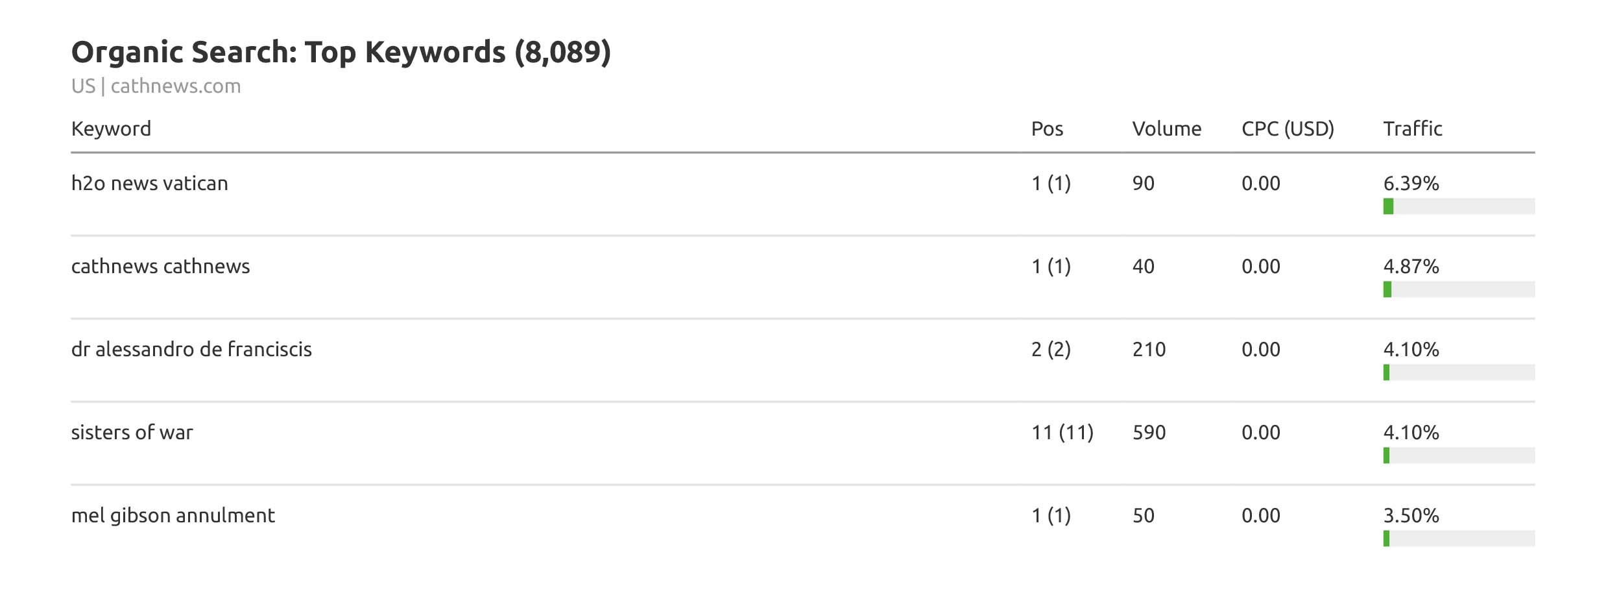
Task: Open 'mel gibson annulment' keyword
Action: tap(173, 516)
